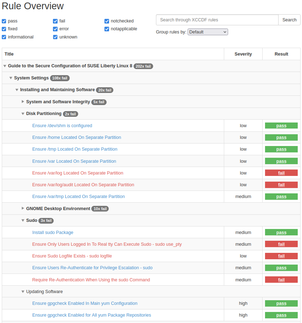Click pass result for Ensure /dev/shm is configured

click(x=281, y=126)
